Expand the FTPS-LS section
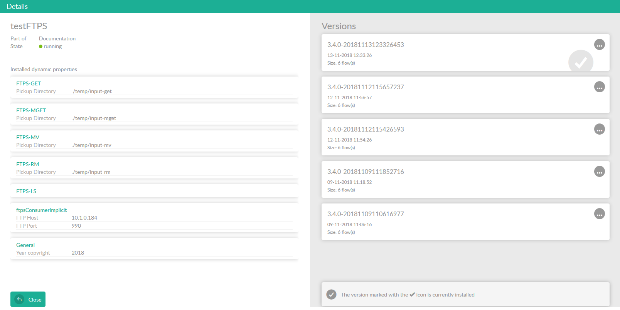The image size is (620, 310). [x=26, y=191]
